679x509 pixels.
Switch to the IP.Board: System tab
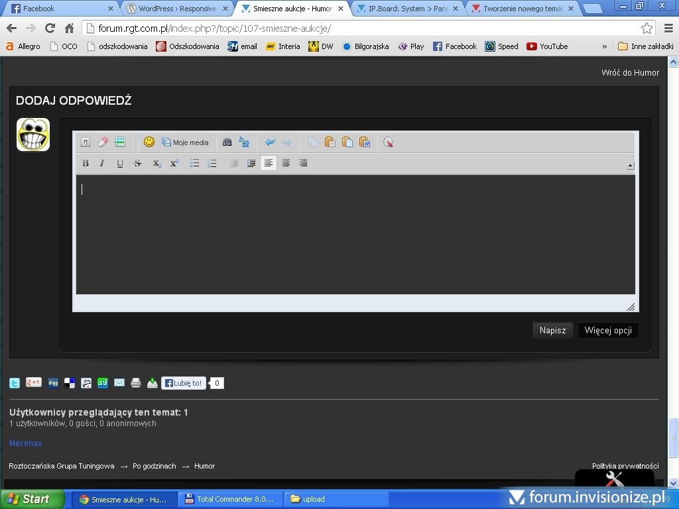point(407,9)
